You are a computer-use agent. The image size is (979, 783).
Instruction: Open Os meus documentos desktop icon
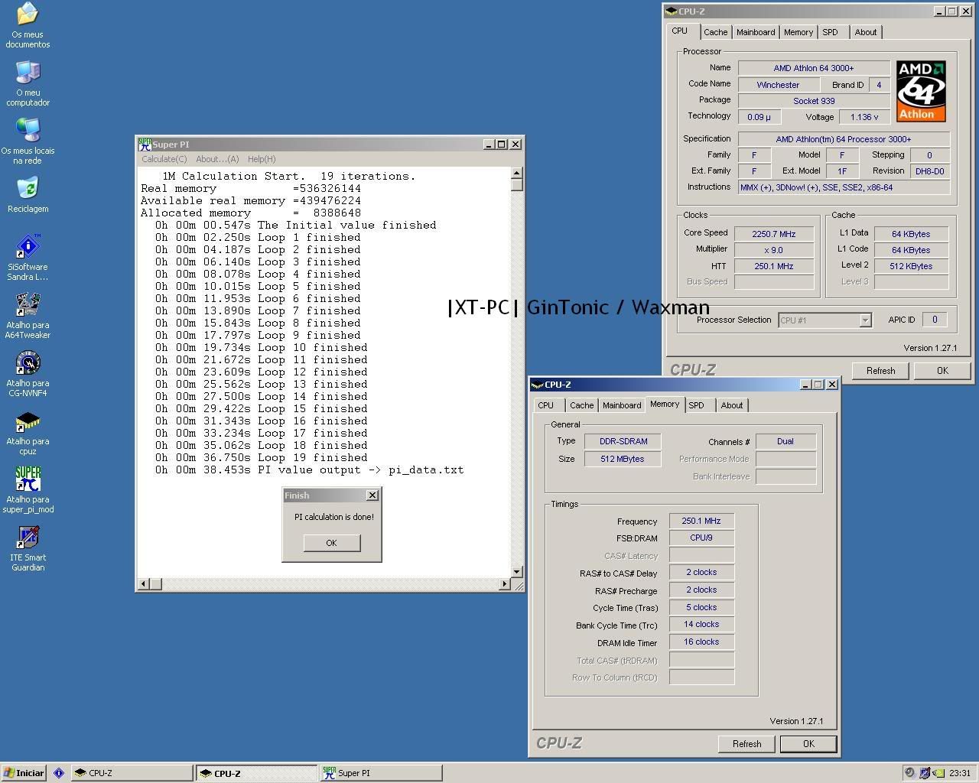pos(28,24)
